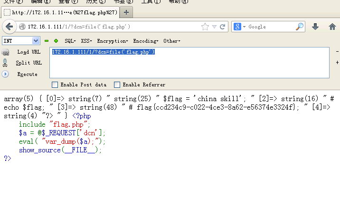Click the array(5) output text

pos(19,99)
